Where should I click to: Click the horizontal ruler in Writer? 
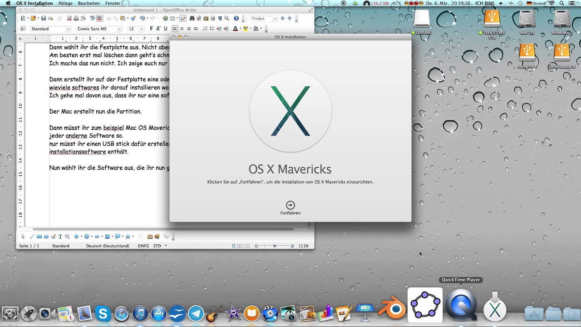(x=97, y=39)
